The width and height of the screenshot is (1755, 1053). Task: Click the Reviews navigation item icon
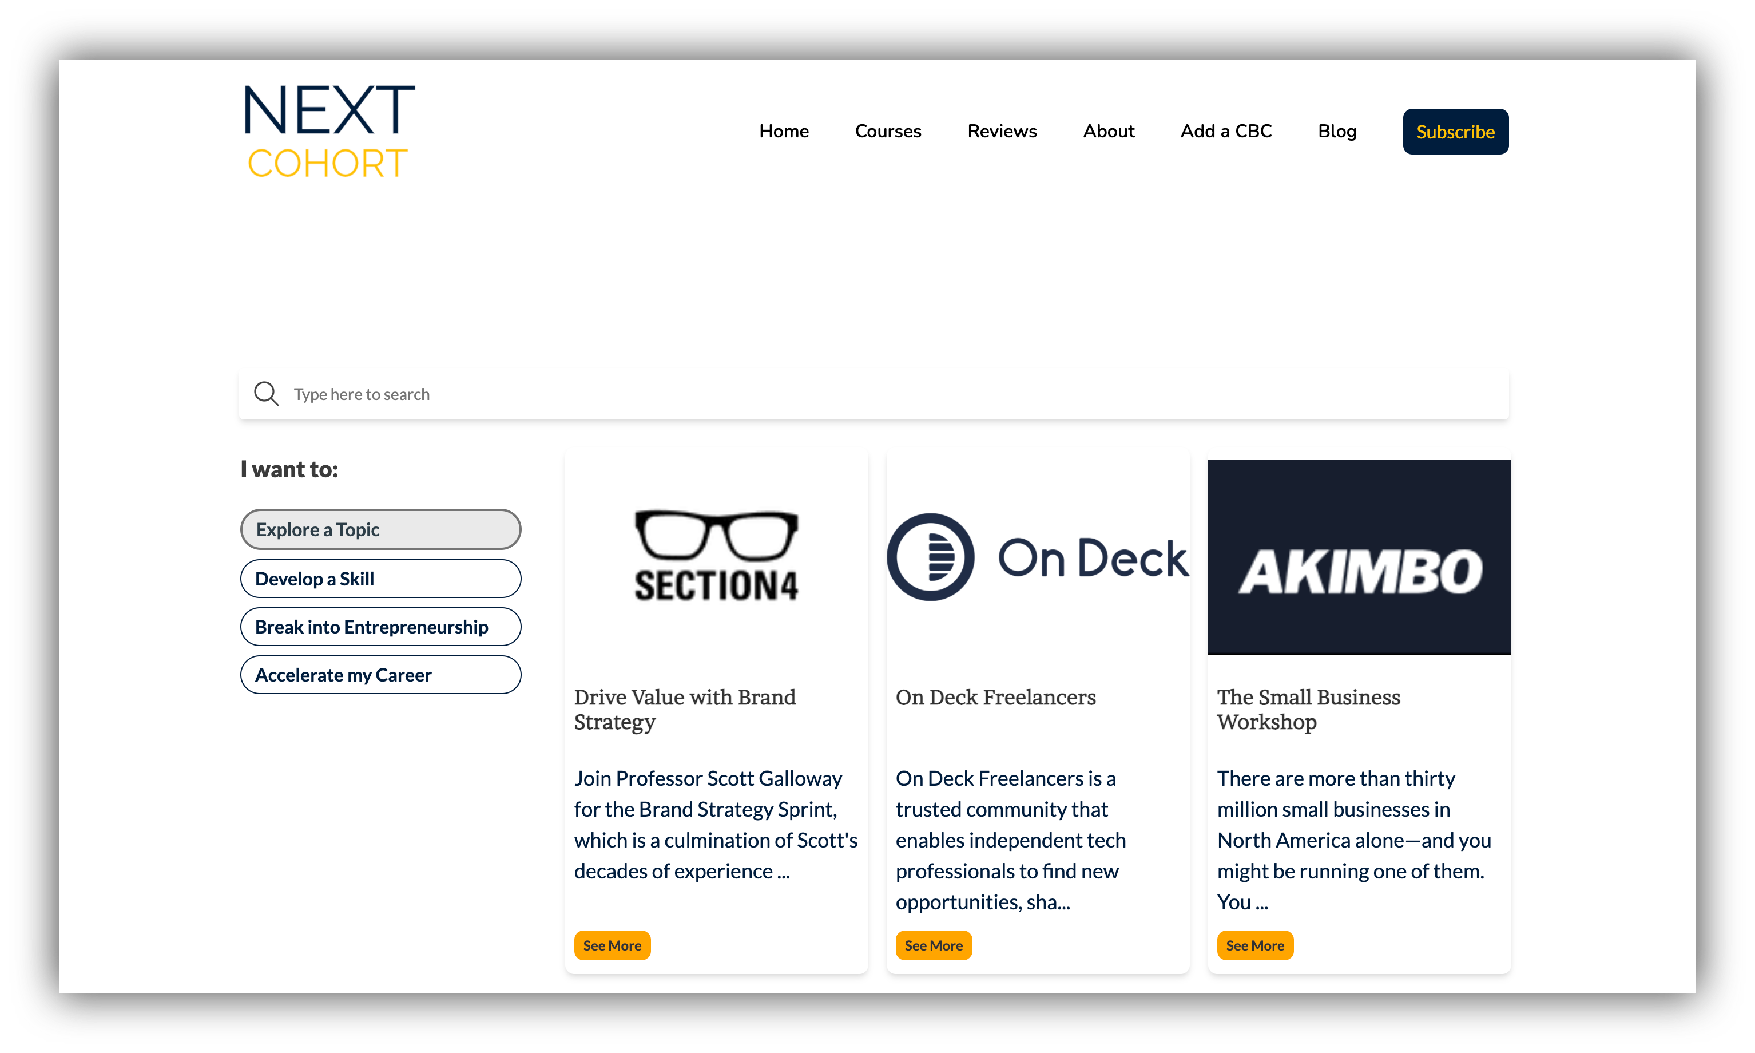1002,130
